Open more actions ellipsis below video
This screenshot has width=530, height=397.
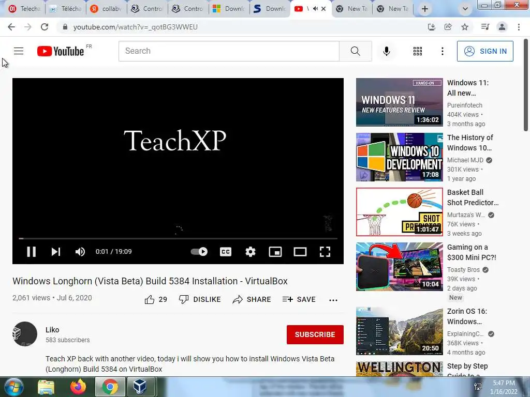click(333, 300)
